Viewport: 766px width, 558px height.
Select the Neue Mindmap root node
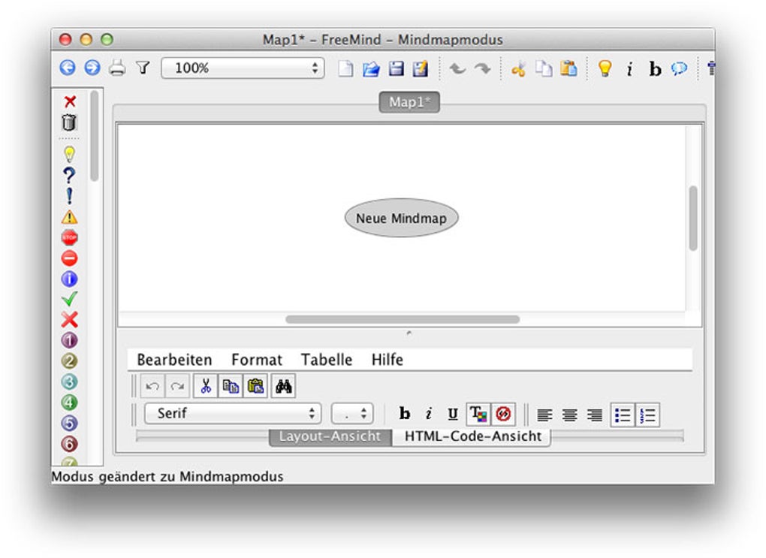point(402,218)
